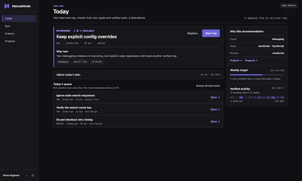
Task: Click Replace on the recommended task
Action: coord(192,33)
